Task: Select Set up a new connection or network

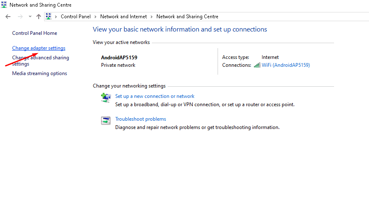Action: [x=155, y=96]
